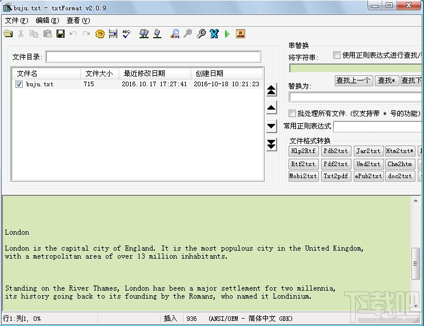Viewport: 424px width, 326px height.
Task: Click the wrench tools icon
Action: (201, 34)
